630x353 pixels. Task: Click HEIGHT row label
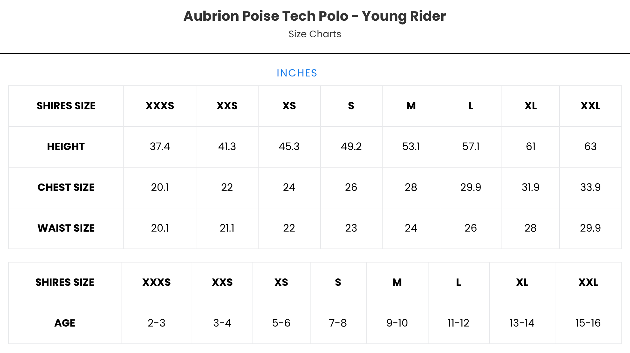(66, 147)
